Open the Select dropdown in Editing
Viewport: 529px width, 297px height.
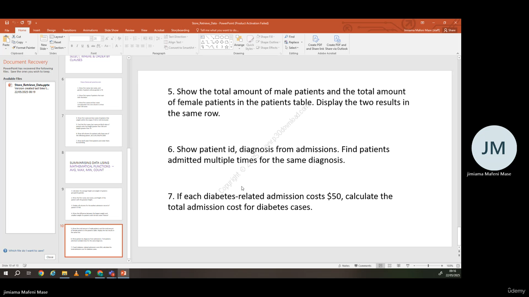coord(291,48)
